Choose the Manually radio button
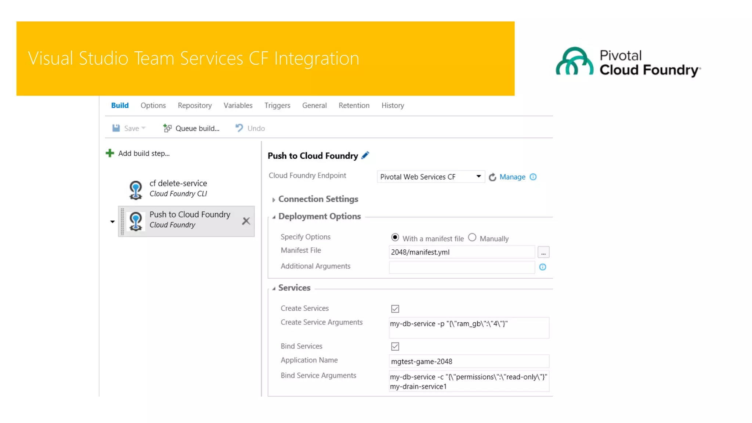The width and height of the screenshot is (752, 423). click(472, 238)
